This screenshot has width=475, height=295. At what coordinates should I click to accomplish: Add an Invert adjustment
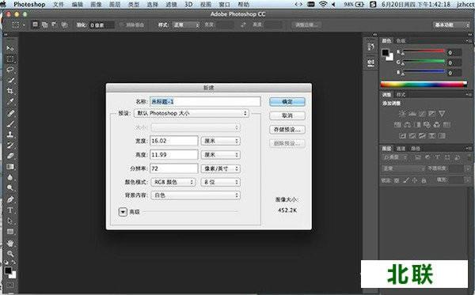[x=402, y=135]
